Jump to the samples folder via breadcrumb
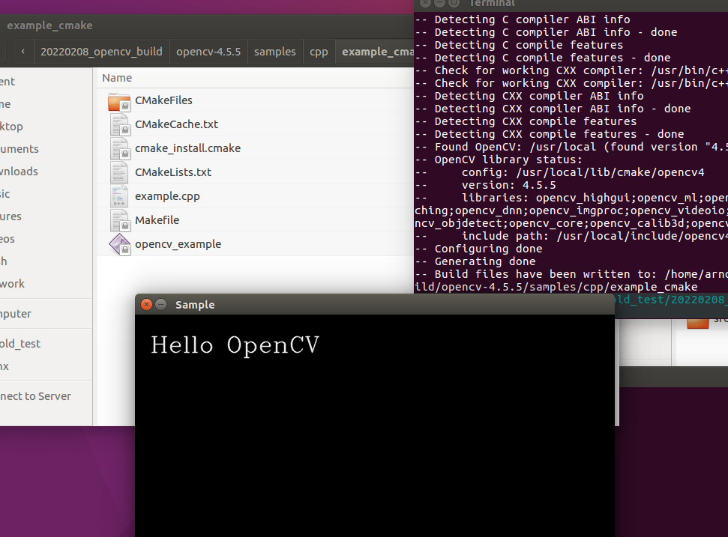The height and width of the screenshot is (537, 728). point(274,52)
